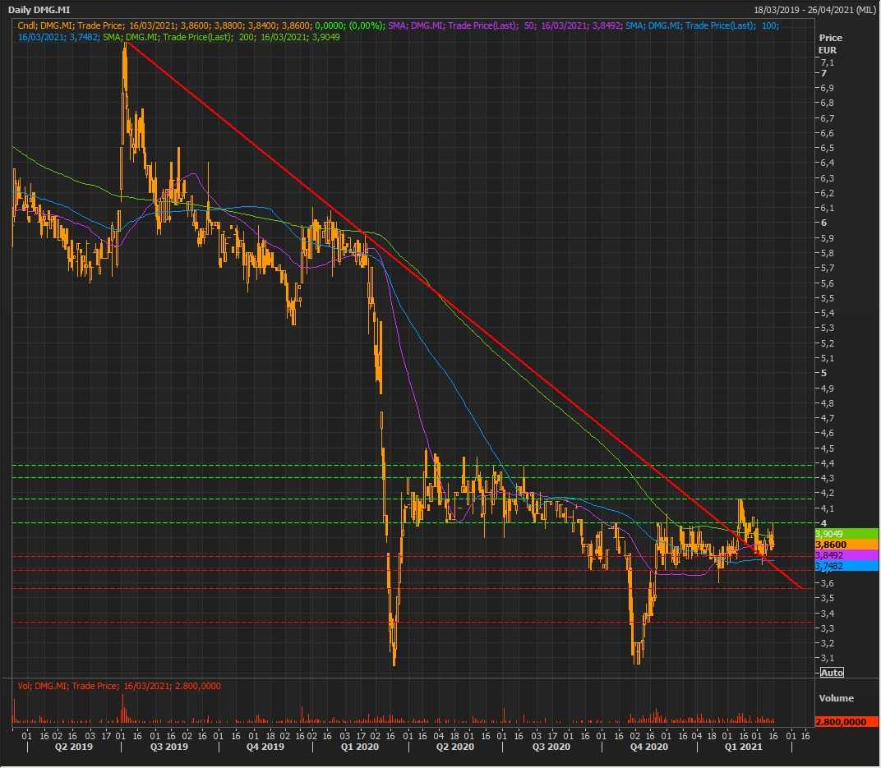Click the Q2 2020 label on time axis
Viewport: 881px width, 768px height.
454,747
